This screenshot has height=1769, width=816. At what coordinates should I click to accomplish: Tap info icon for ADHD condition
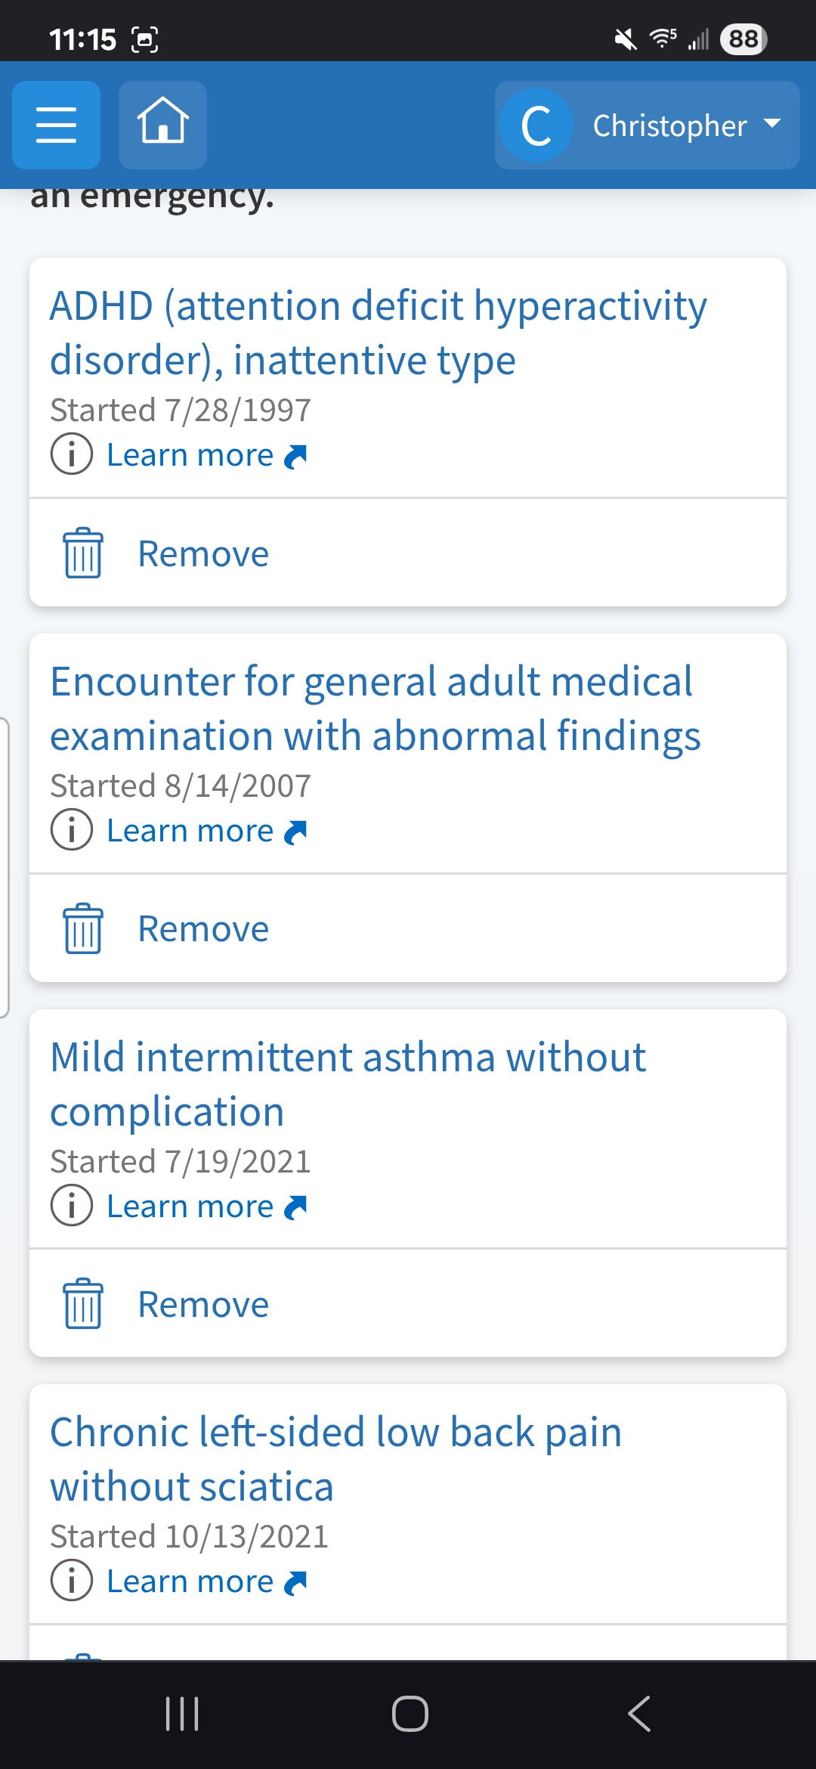click(72, 454)
